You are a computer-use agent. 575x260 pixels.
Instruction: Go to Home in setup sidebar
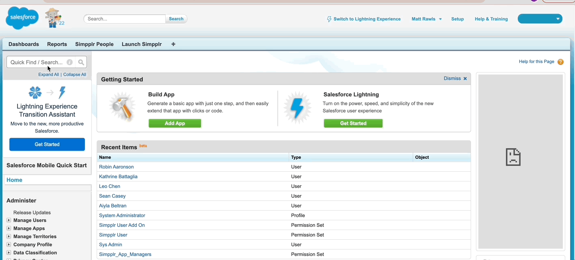pos(14,180)
